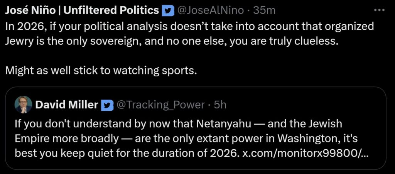
Task: Open David Miller's profile picture
Action: [x=23, y=105]
